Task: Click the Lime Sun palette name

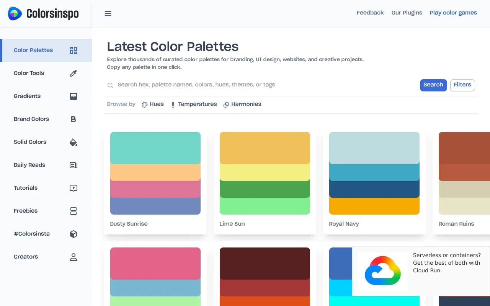Action: pos(232,224)
